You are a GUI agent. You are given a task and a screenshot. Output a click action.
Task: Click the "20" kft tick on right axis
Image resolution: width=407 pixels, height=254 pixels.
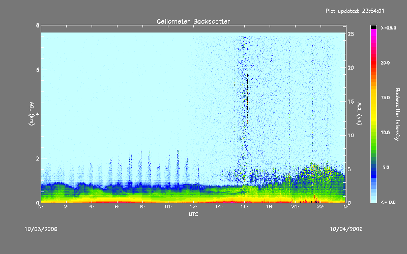351,68
